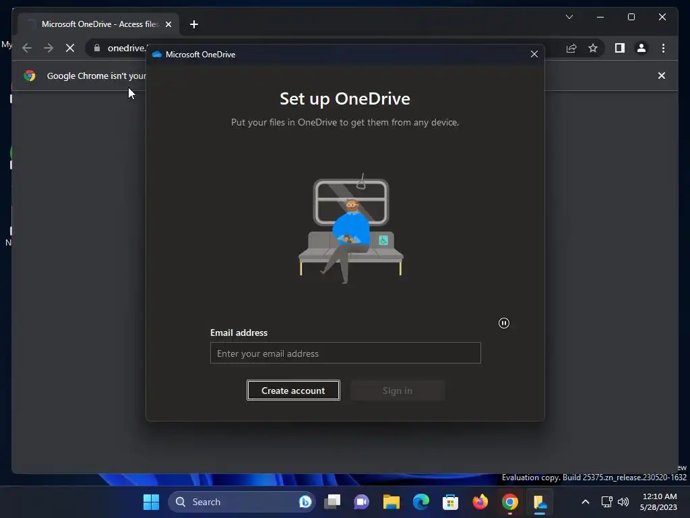Open Microsoft Store from taskbar
The image size is (690, 518).
coord(450,502)
